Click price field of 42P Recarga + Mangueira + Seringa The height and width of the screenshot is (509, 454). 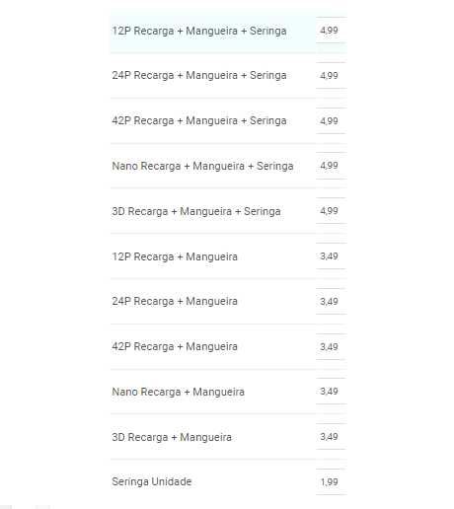331,120
